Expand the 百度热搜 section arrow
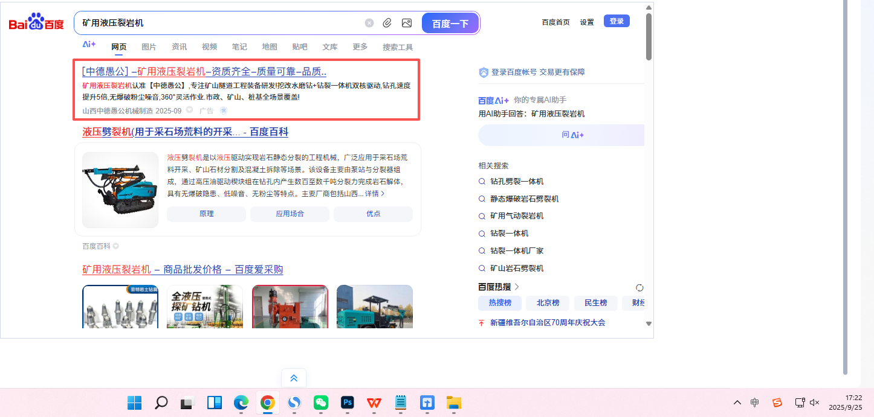This screenshot has width=874, height=417. click(x=517, y=287)
